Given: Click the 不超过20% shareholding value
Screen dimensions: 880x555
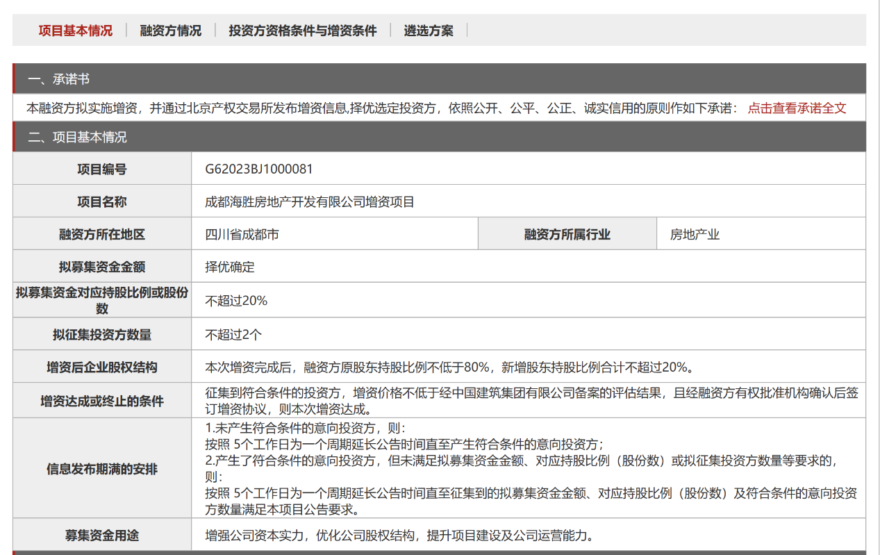Looking at the screenshot, I should [236, 301].
